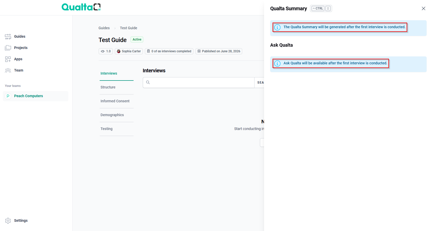This screenshot has height=231, width=431.
Task: Click the Team people icon
Action: (8, 71)
